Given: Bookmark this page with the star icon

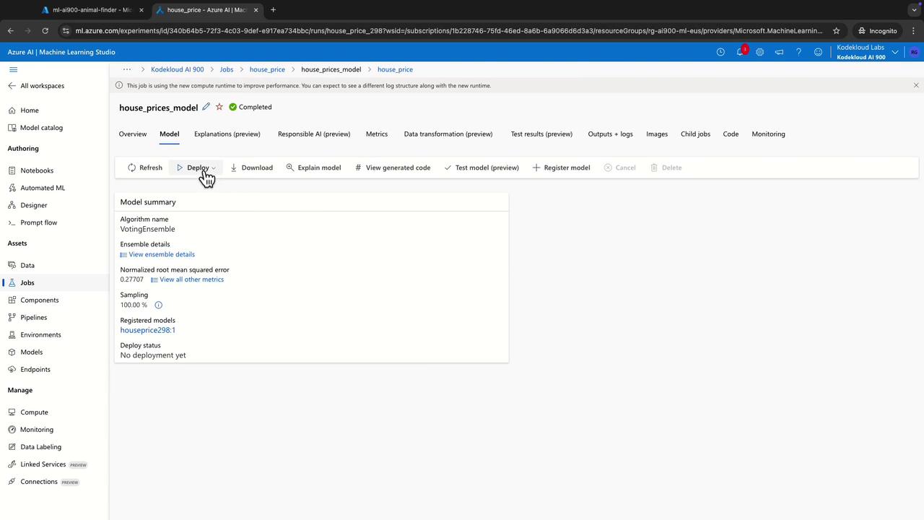Looking at the screenshot, I should (837, 31).
